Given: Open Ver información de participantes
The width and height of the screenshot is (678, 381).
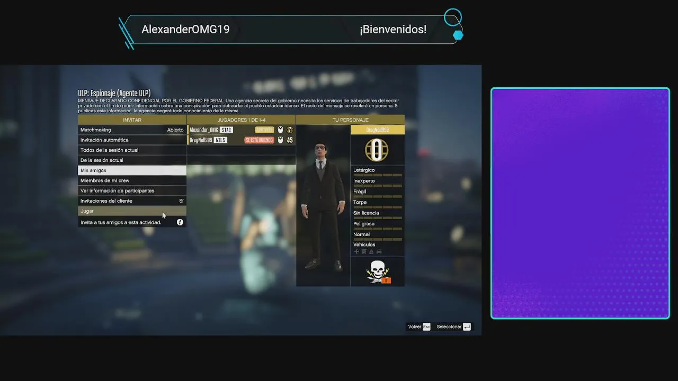Looking at the screenshot, I should (132, 190).
